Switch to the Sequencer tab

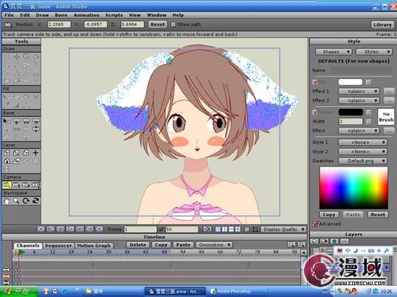tap(58, 245)
